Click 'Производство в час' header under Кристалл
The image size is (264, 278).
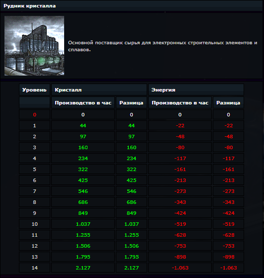pos(83,103)
